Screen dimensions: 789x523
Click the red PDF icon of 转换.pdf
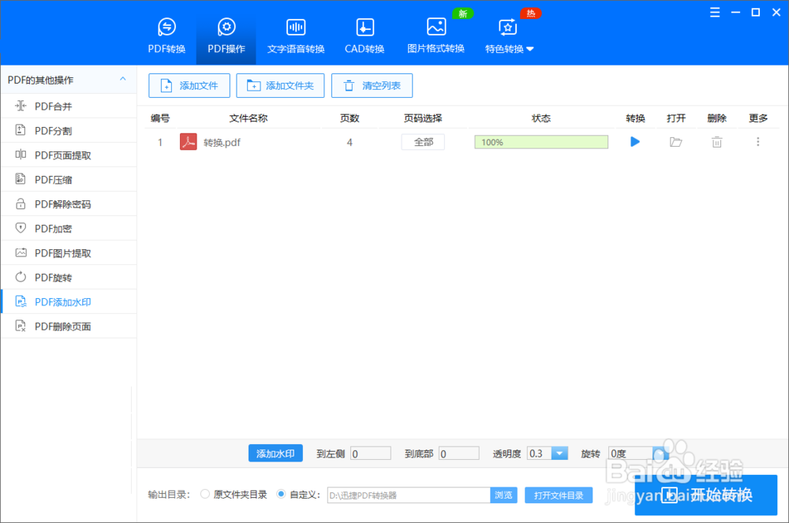(x=189, y=142)
